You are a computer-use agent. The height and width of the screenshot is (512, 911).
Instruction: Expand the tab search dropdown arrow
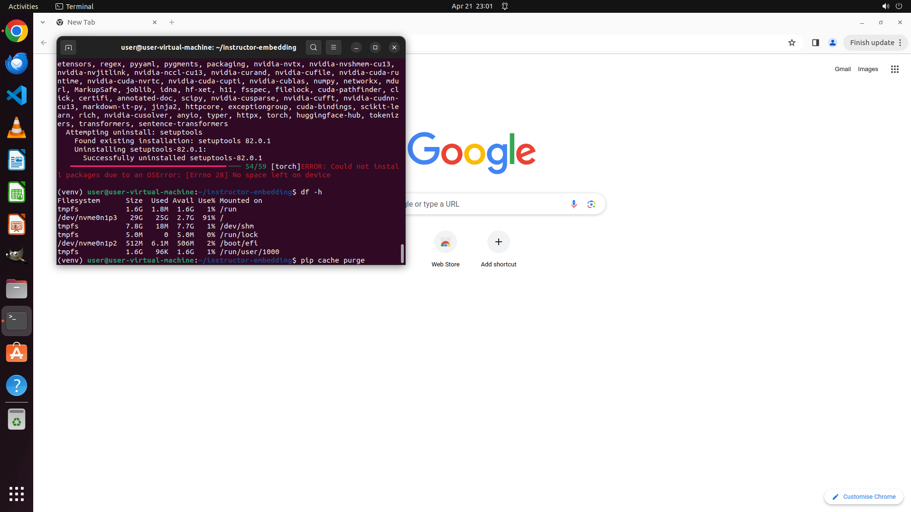click(43, 22)
